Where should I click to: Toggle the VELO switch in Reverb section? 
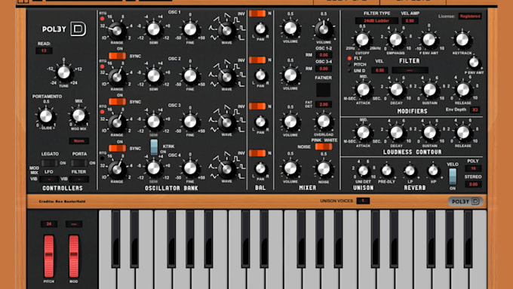click(x=453, y=177)
